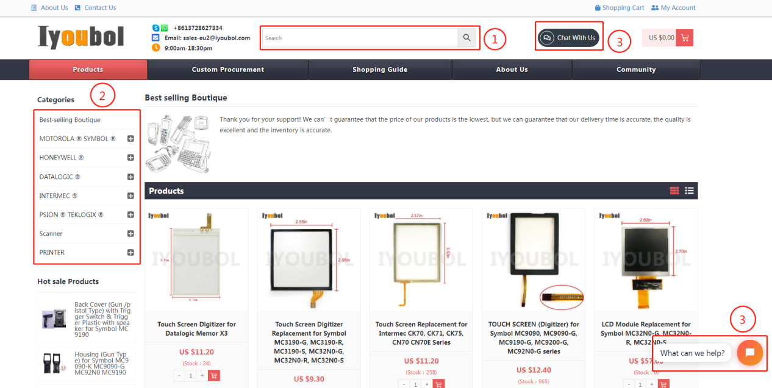This screenshot has width=772, height=388.
Task: Expand the MOTOROLA SYMBOL category
Action: 130,139
